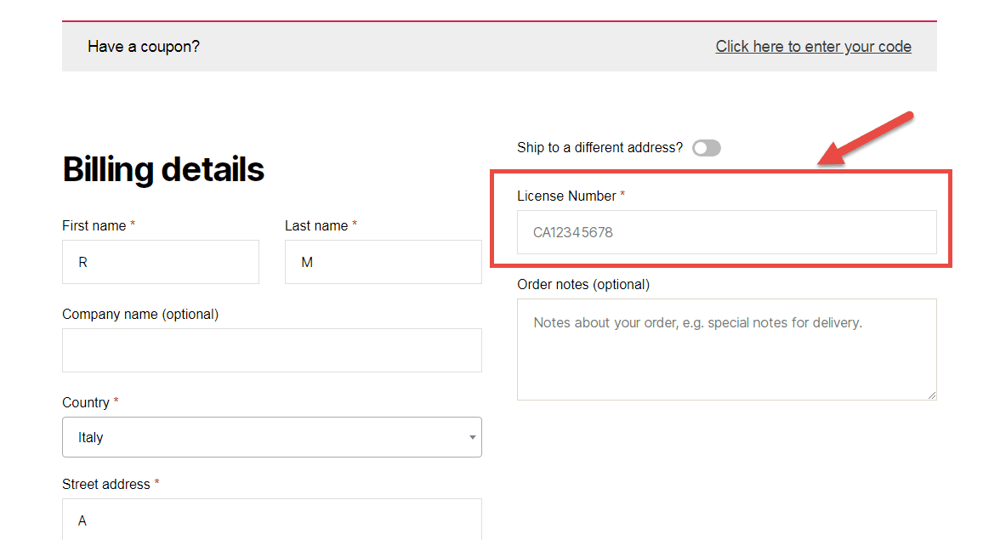Click the Country field label
The height and width of the screenshot is (540, 1000).
tap(86, 402)
